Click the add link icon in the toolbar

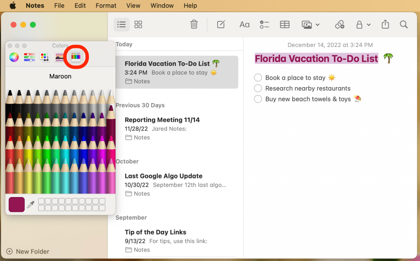[340, 25]
